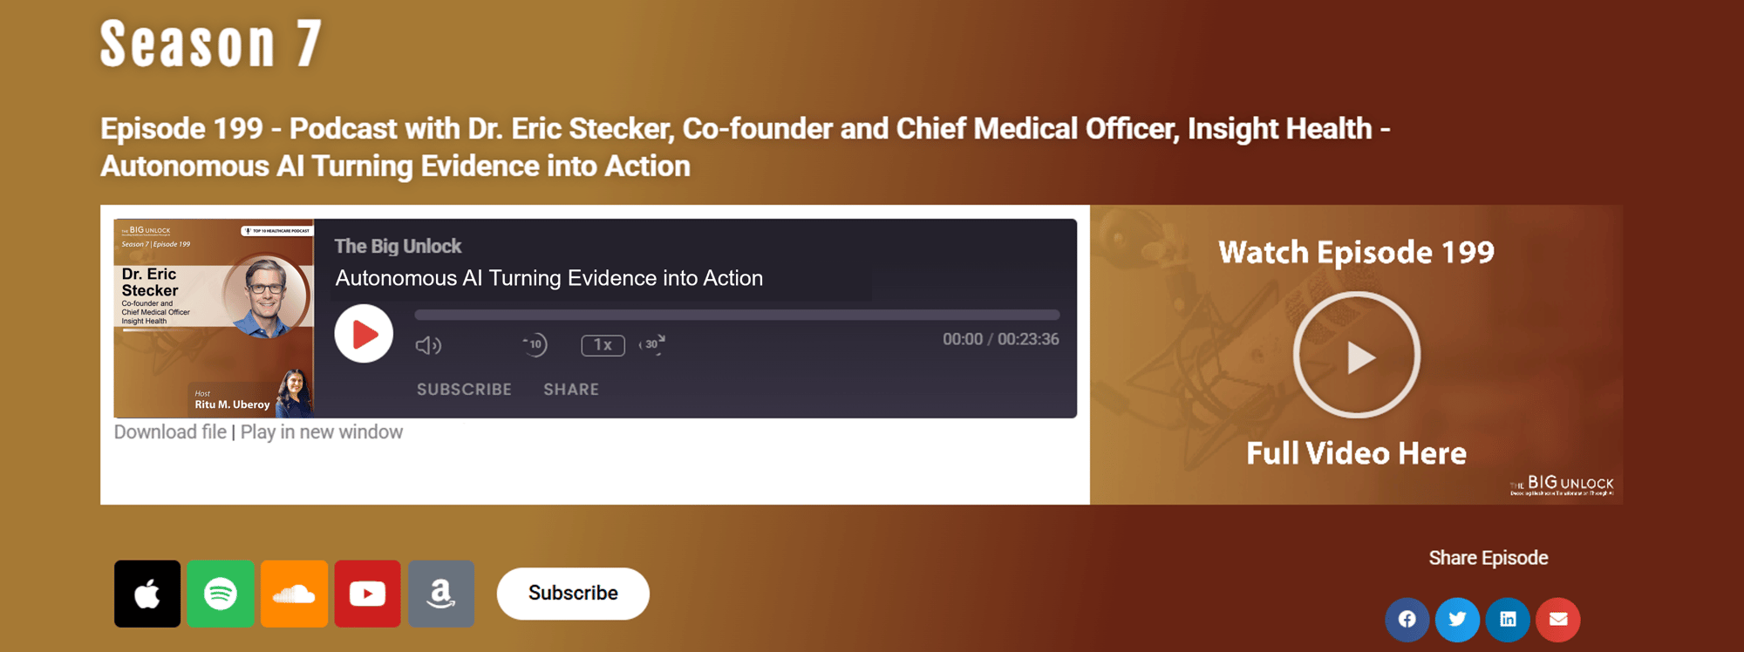Open the Apple Podcasts icon
This screenshot has width=1744, height=652.
coord(147,594)
